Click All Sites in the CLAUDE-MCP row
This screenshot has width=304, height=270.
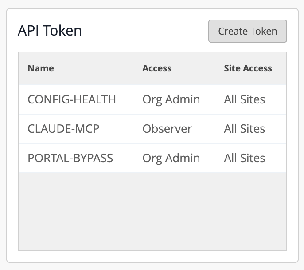(245, 129)
